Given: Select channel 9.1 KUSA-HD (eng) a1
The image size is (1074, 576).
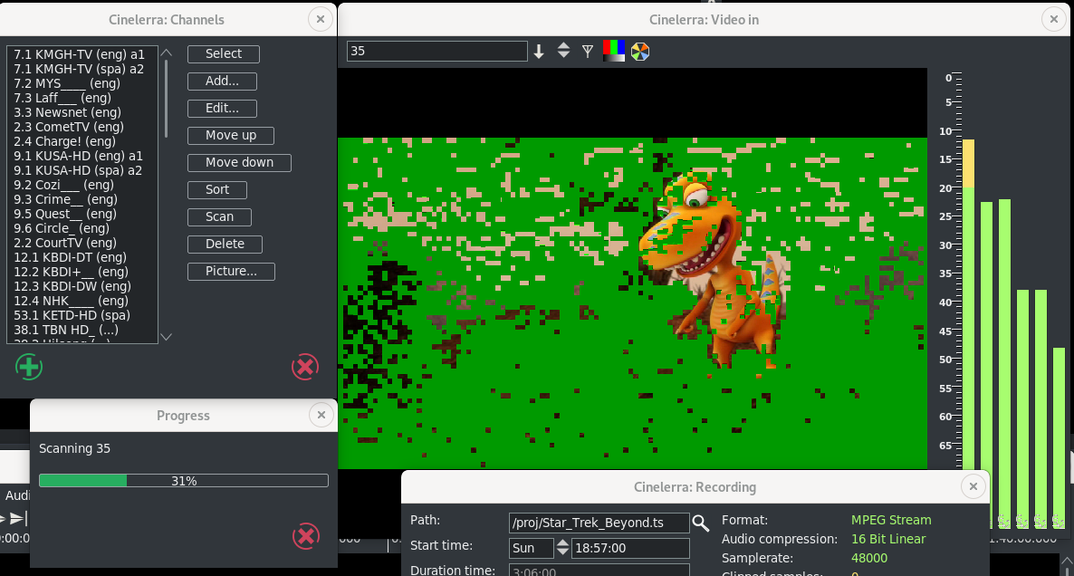Looking at the screenshot, I should (78, 156).
